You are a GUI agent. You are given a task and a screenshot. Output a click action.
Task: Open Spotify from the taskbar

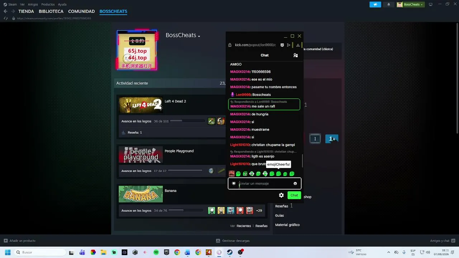tap(156, 252)
